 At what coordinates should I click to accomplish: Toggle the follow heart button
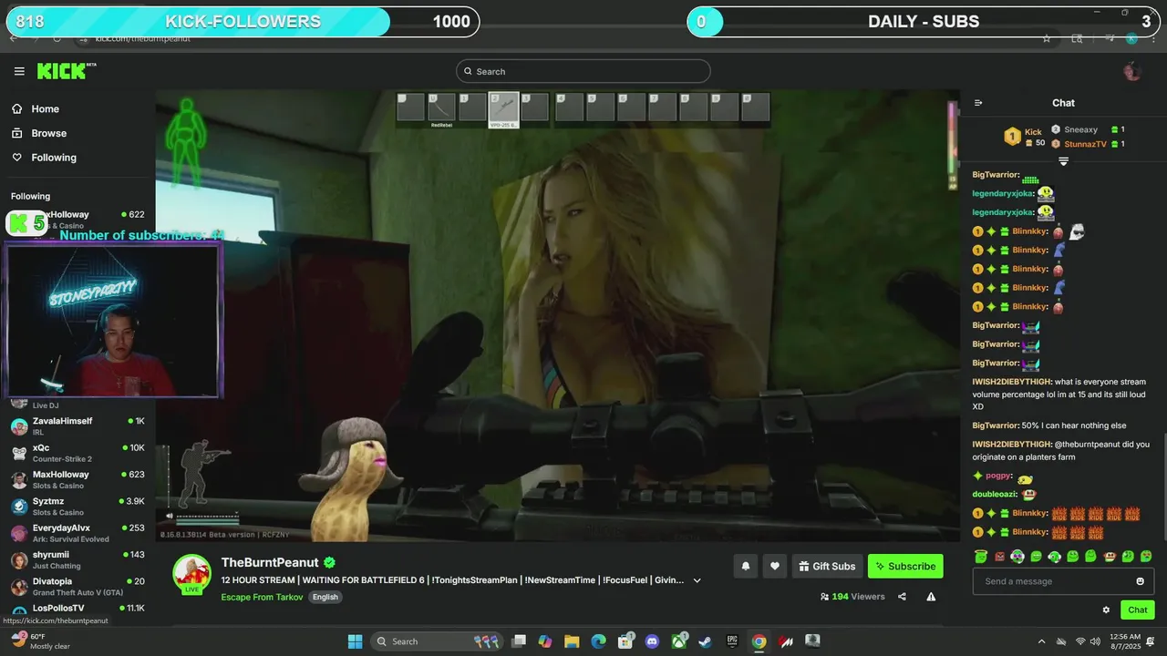pyautogui.click(x=774, y=566)
